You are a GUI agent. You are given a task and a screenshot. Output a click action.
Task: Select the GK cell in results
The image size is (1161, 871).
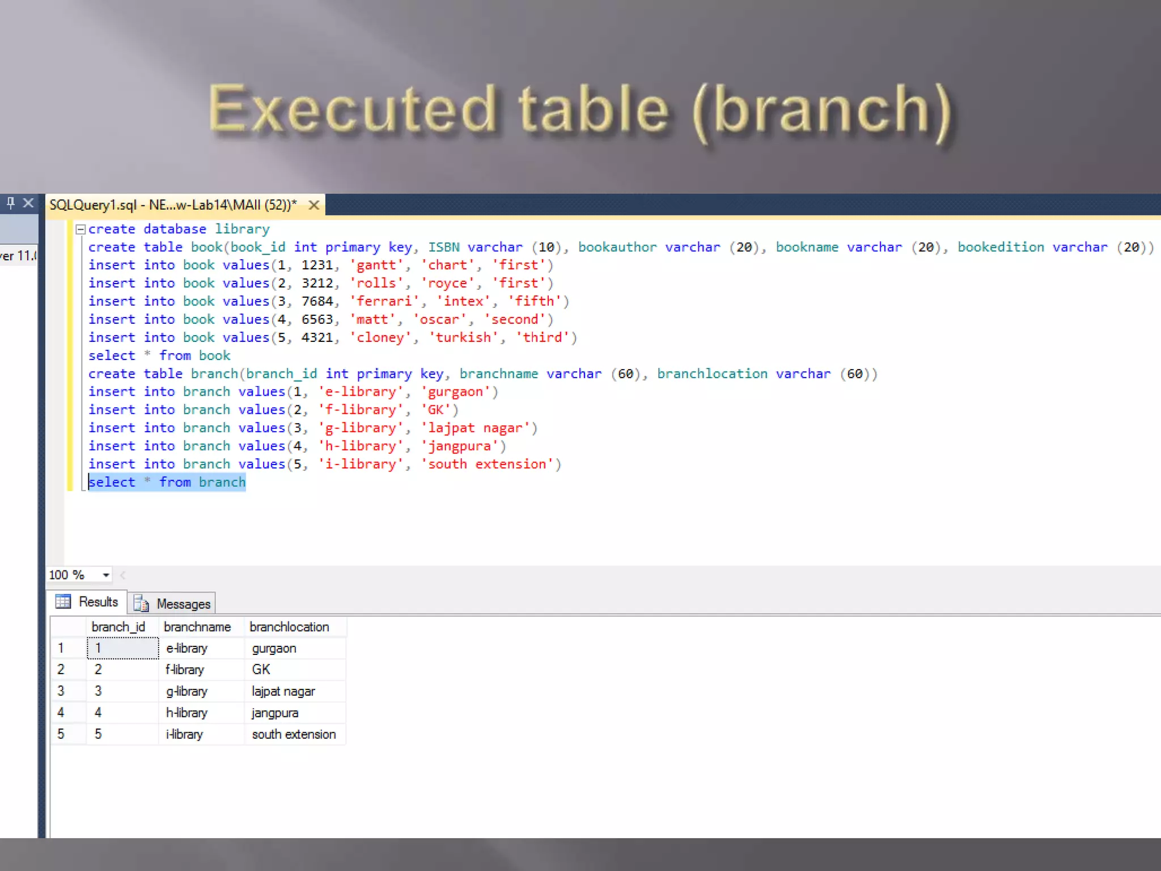click(x=295, y=670)
